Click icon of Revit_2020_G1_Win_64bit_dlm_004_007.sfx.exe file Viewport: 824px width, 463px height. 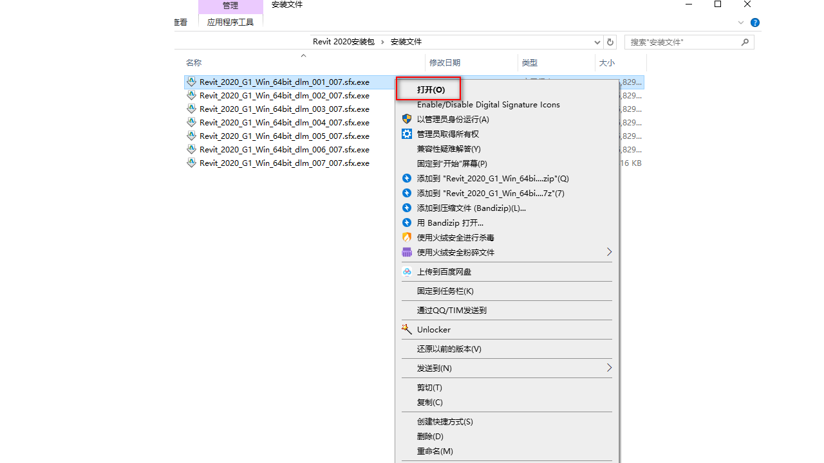(x=191, y=122)
